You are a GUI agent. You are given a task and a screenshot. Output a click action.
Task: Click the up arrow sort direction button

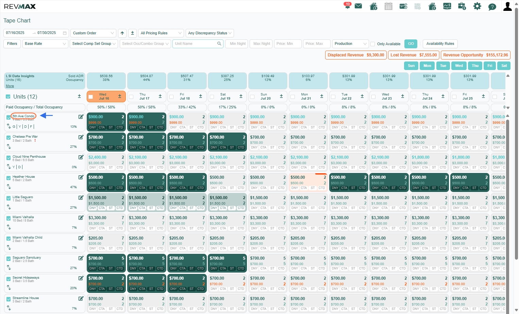pos(122,33)
